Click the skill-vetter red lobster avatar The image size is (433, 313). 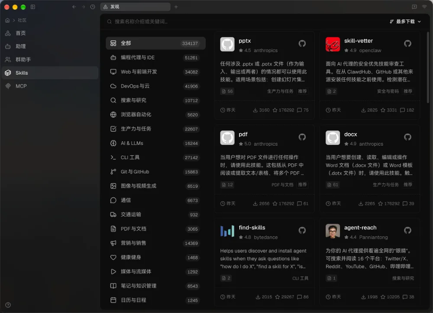333,44
